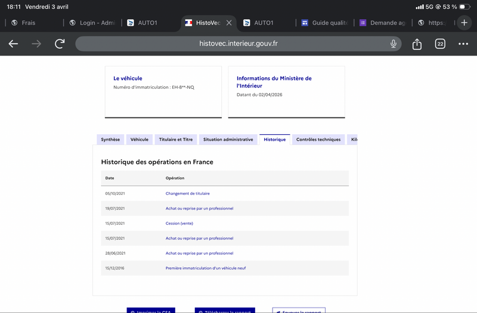477x313 pixels.
Task: Click the histovec.interieur.gouv.fr address bar
Action: coord(238,44)
